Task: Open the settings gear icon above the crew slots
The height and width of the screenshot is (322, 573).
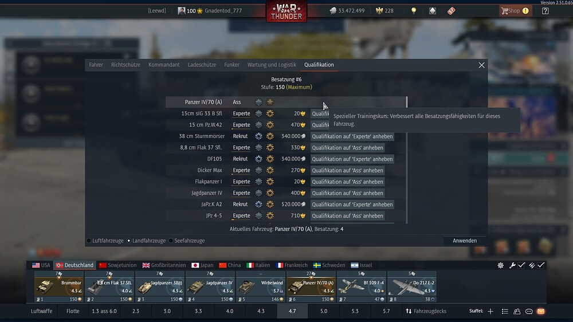Action: pyautogui.click(x=501, y=265)
